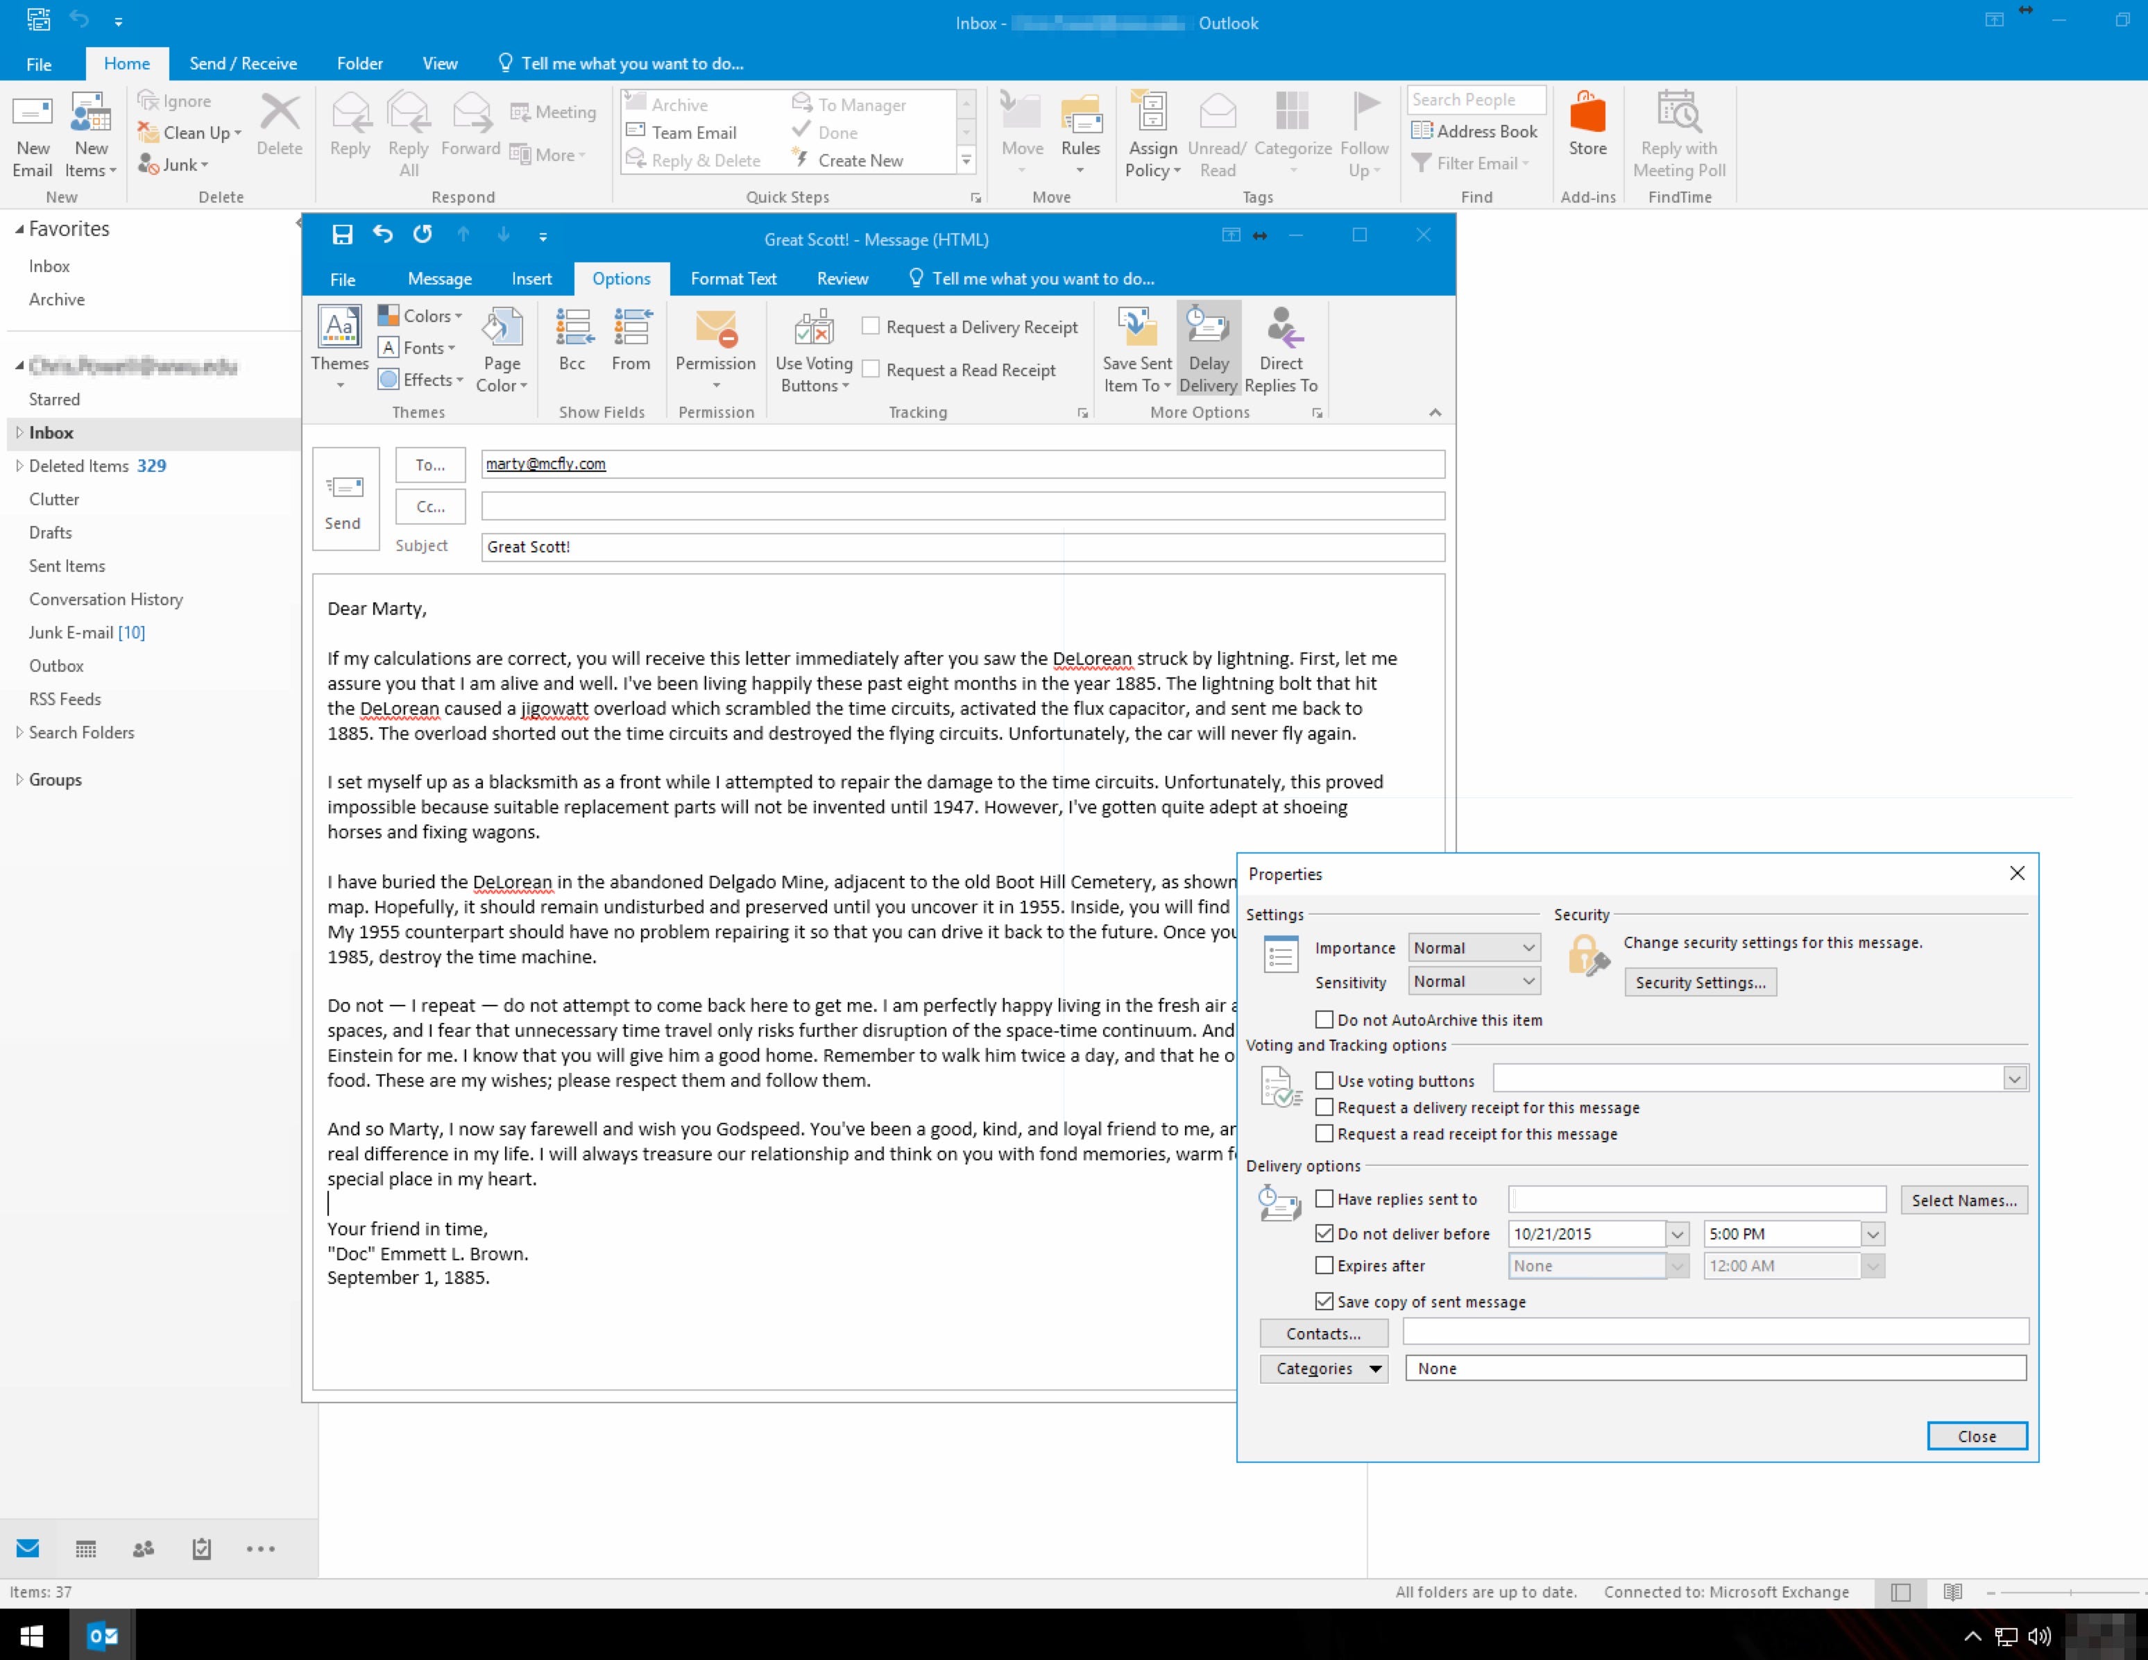Expand the Deleted Items folder

coord(19,466)
